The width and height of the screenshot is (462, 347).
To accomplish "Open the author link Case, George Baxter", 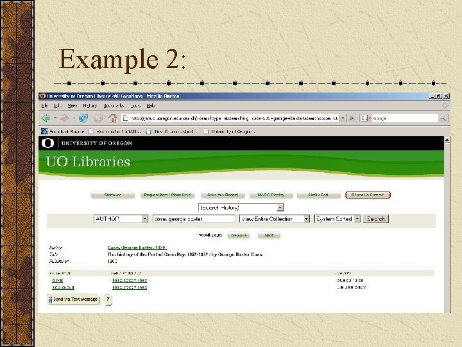I will click(x=137, y=248).
